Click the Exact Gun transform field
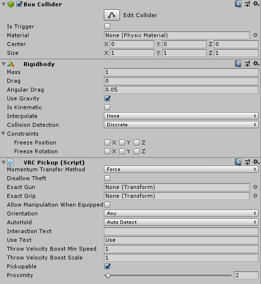This screenshot has height=284, width=261. (177, 187)
